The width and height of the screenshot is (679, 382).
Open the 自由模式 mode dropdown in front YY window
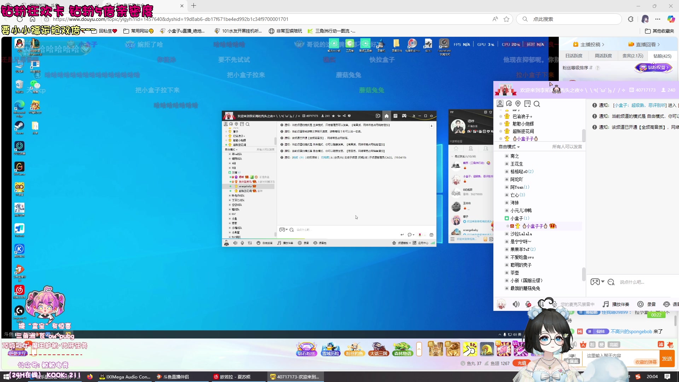509,147
